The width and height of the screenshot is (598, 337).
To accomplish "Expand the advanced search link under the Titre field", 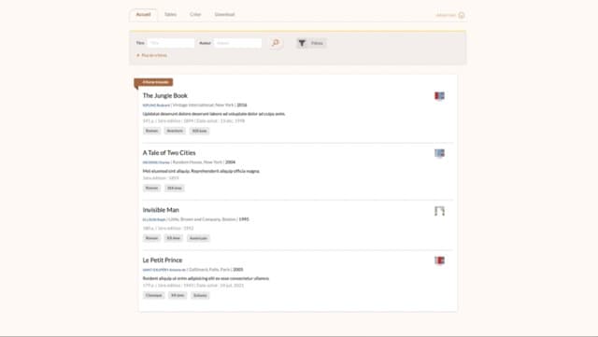I will [151, 55].
